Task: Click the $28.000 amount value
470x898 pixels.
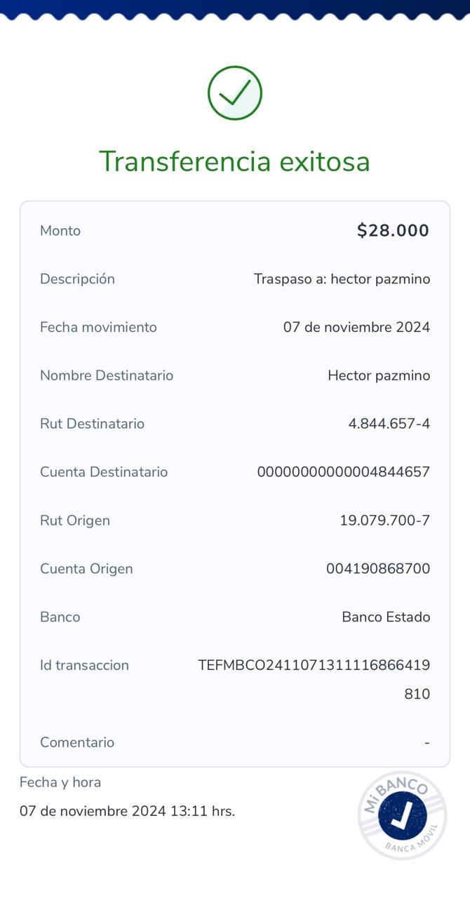Action: point(393,231)
